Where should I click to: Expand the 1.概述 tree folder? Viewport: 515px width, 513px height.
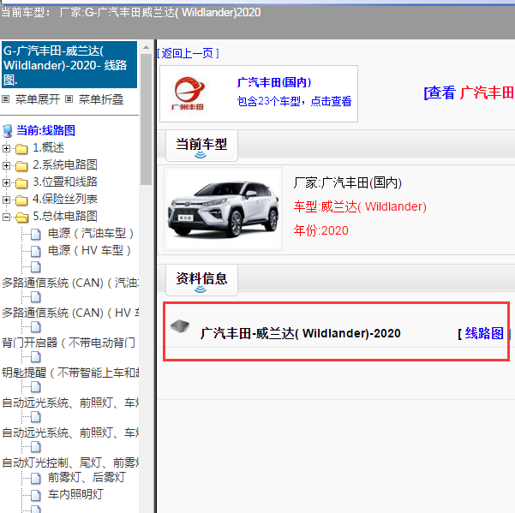[6, 149]
